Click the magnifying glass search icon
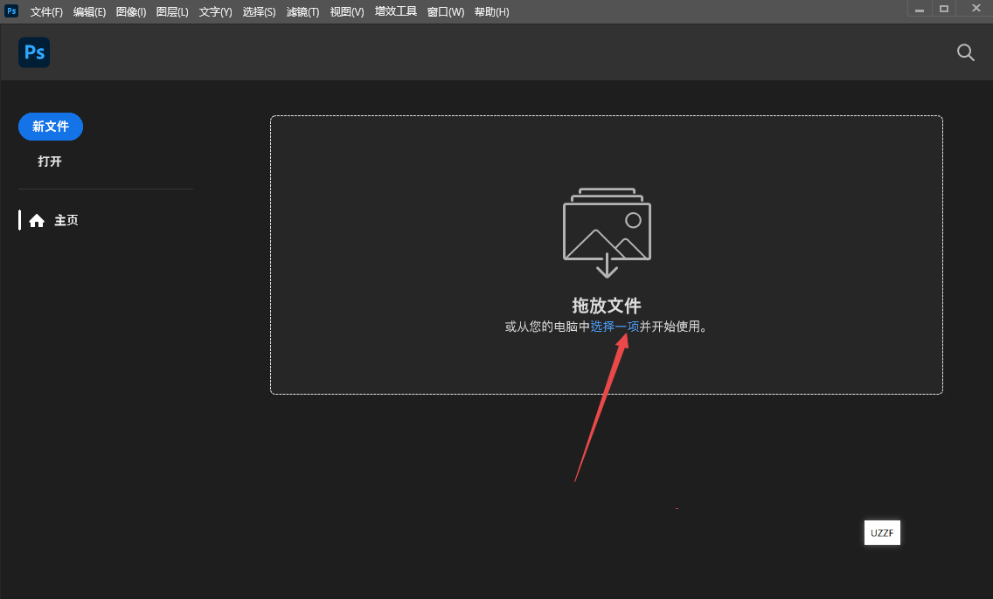Screen dimensions: 993x599 tap(965, 52)
